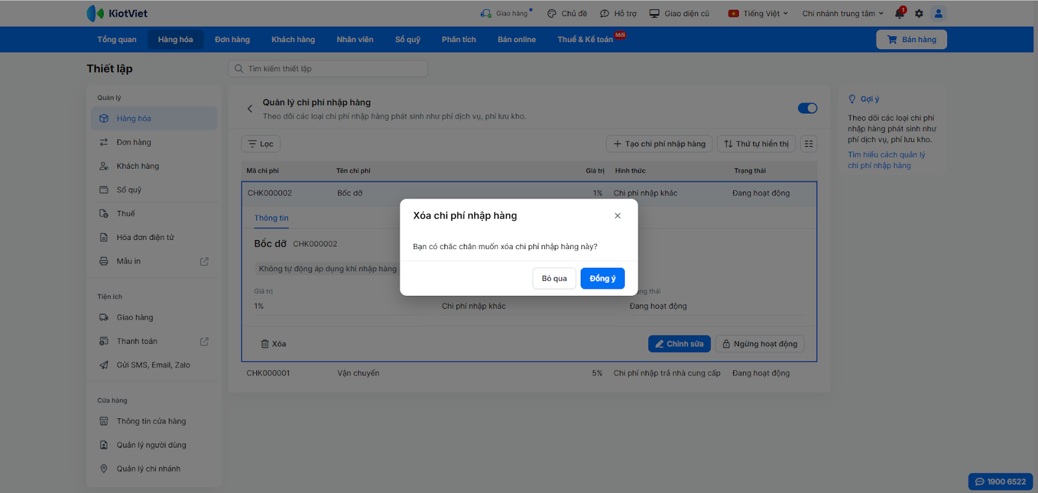Click the back arrow beside Quản lý chi phí nhập hàng
Screen dimensions: 1038x493
pos(250,109)
